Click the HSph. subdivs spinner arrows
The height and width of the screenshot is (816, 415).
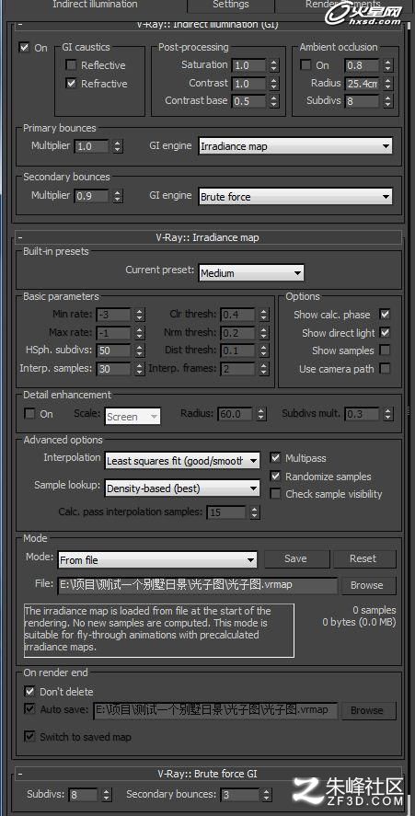point(139,351)
